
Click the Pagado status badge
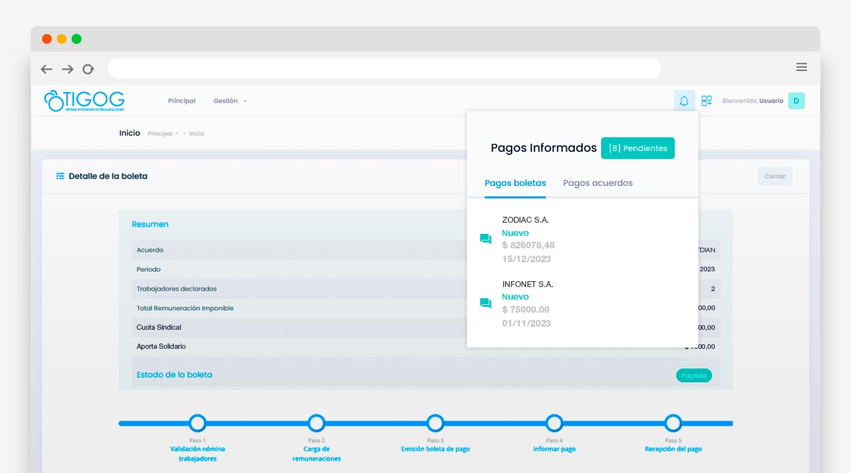click(694, 376)
